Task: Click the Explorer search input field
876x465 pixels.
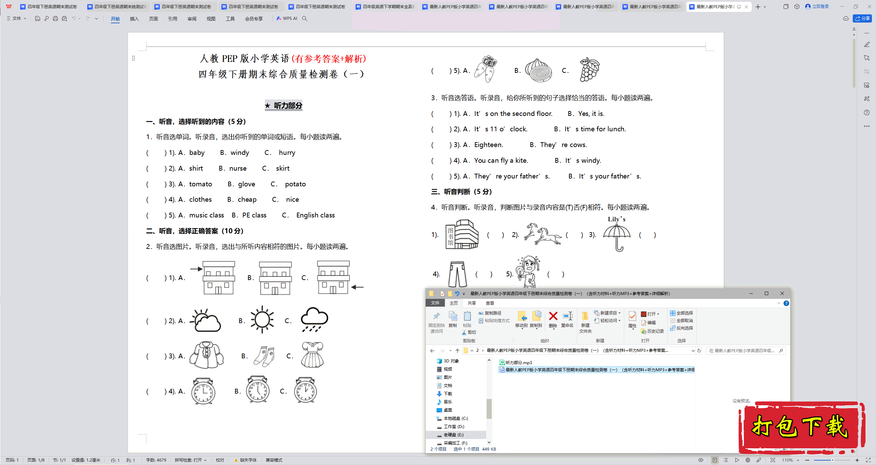Action: coord(746,350)
